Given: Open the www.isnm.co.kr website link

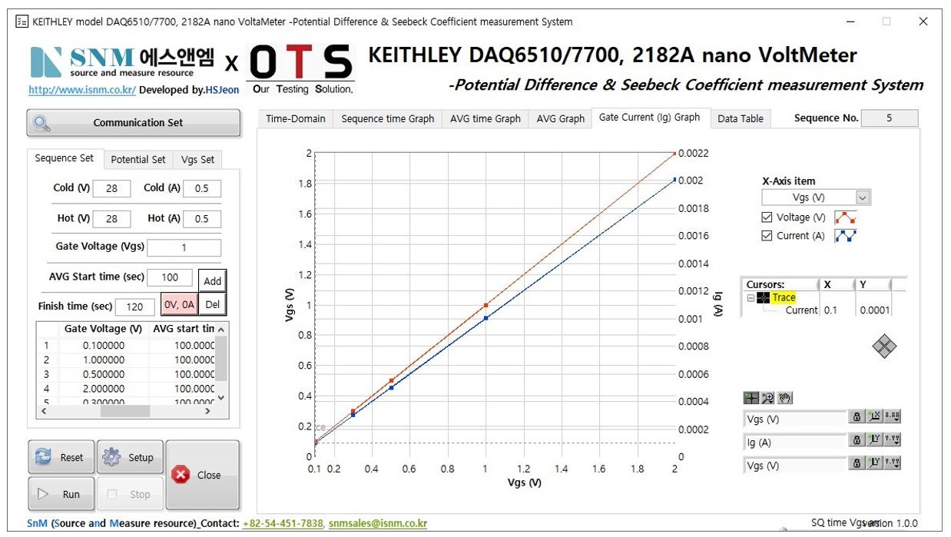Looking at the screenshot, I should (82, 90).
